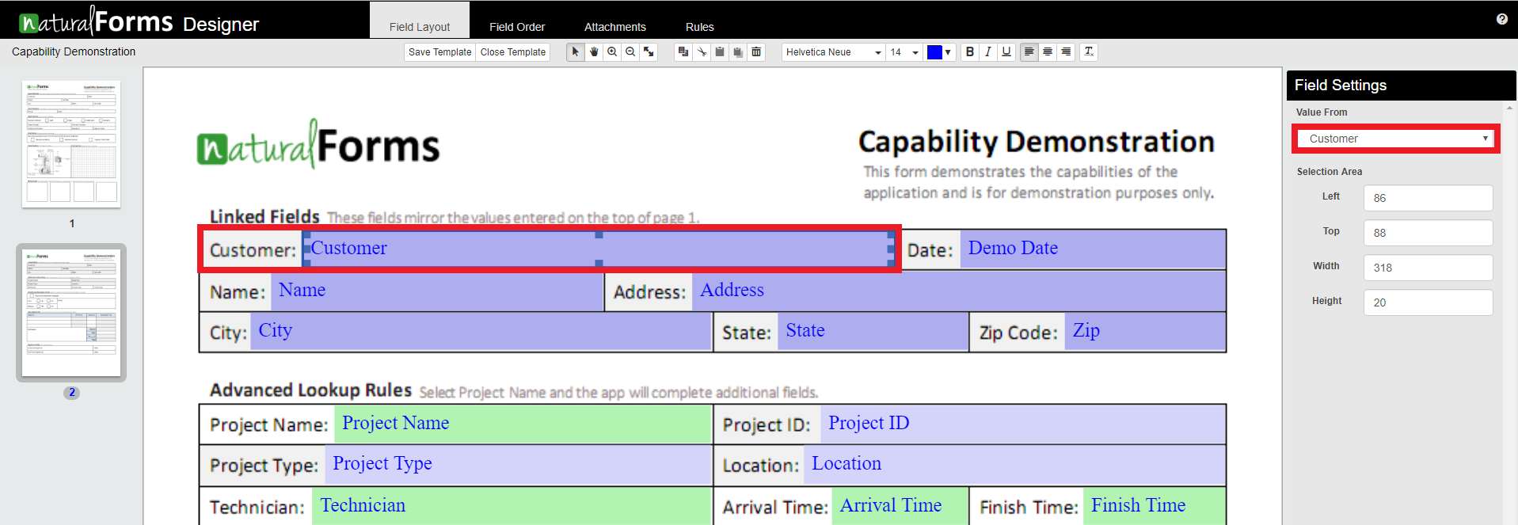Click the 'Advanced Lookup Rules' heading
This screenshot has height=525, width=1518.
pyautogui.click(x=310, y=390)
